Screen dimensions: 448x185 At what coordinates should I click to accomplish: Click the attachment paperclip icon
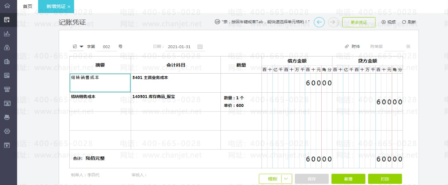(347, 47)
